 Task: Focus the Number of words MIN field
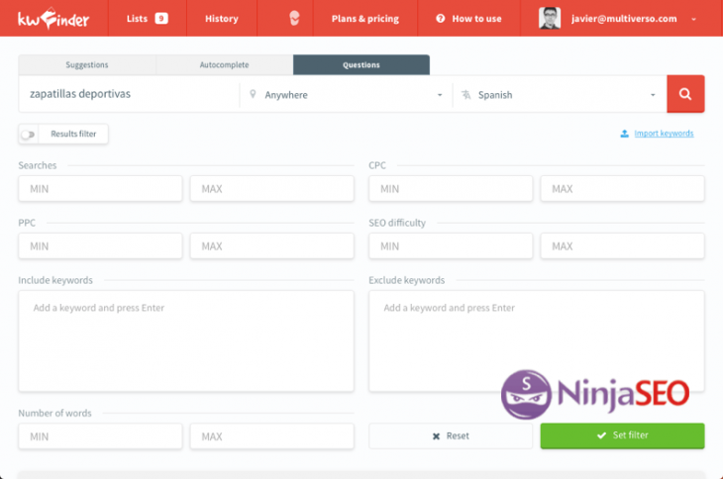(x=100, y=436)
